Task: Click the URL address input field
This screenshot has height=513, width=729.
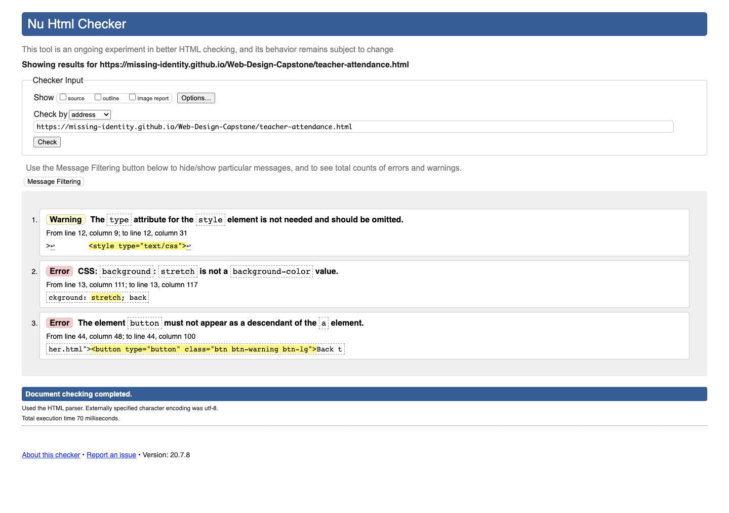Action: pyautogui.click(x=353, y=127)
